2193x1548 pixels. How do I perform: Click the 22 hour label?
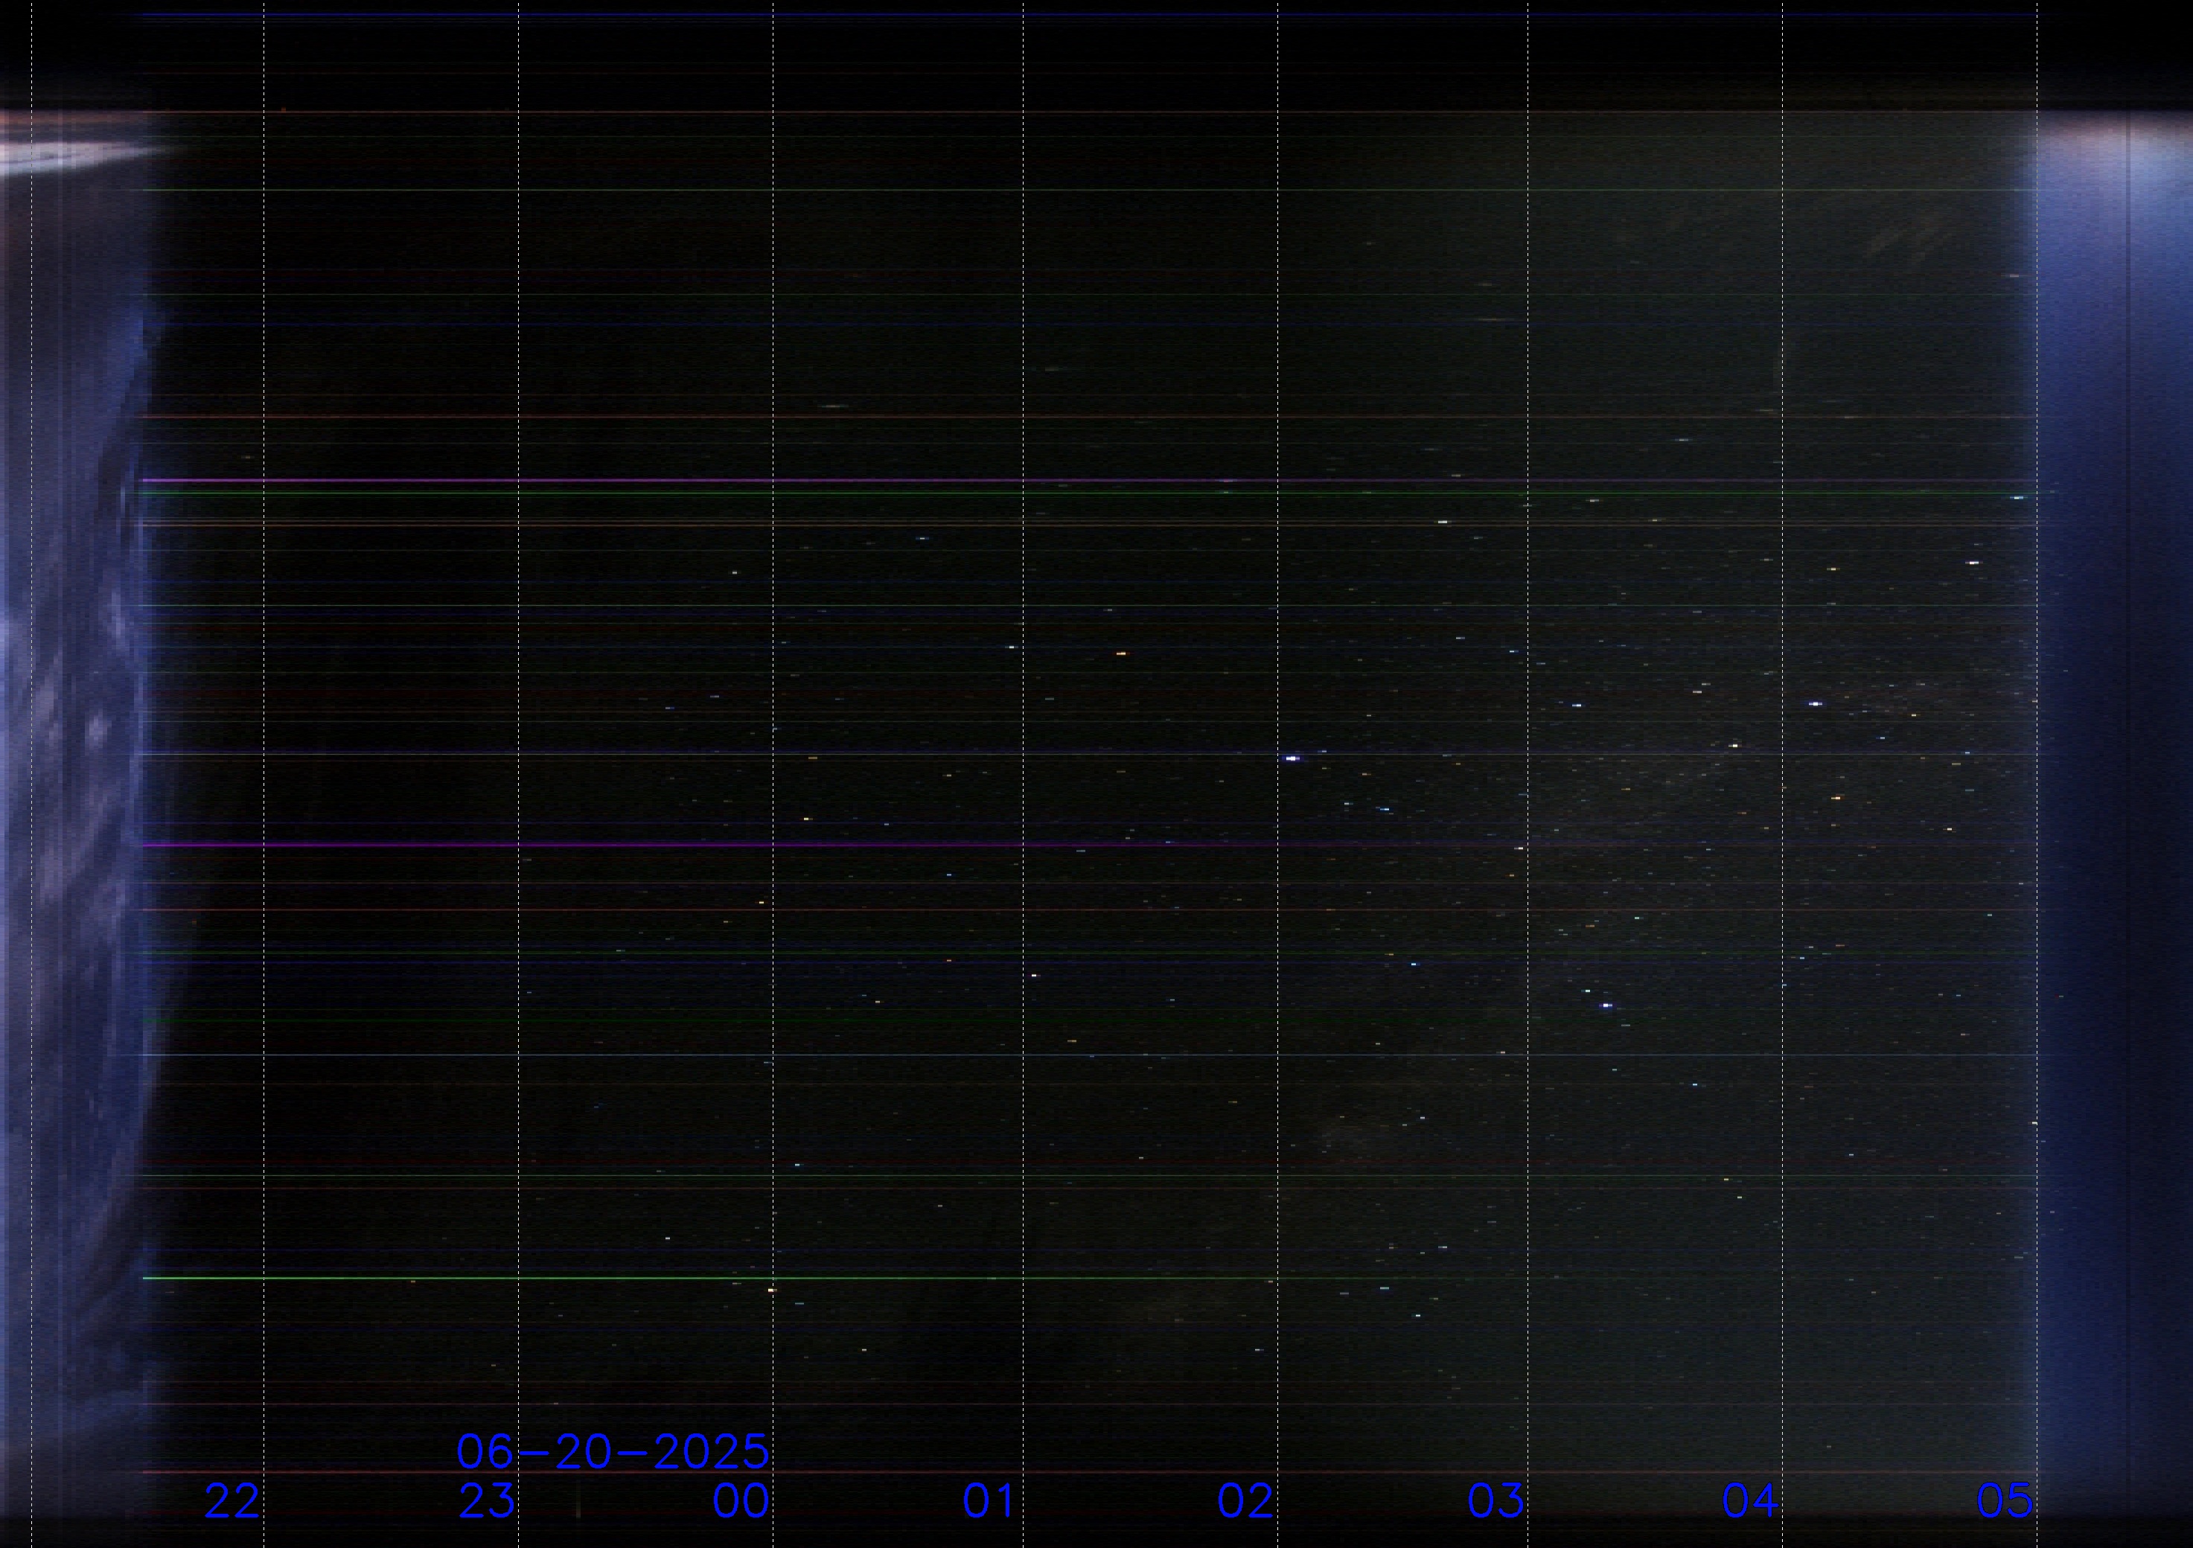click(x=232, y=1502)
